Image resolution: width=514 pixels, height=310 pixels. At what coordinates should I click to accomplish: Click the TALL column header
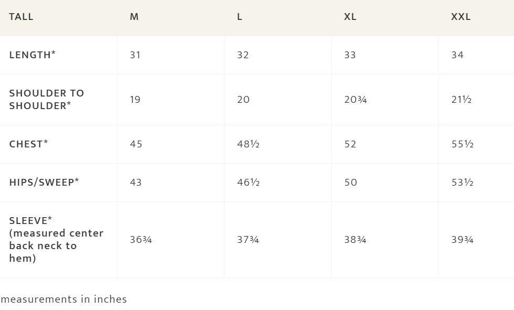21,17
